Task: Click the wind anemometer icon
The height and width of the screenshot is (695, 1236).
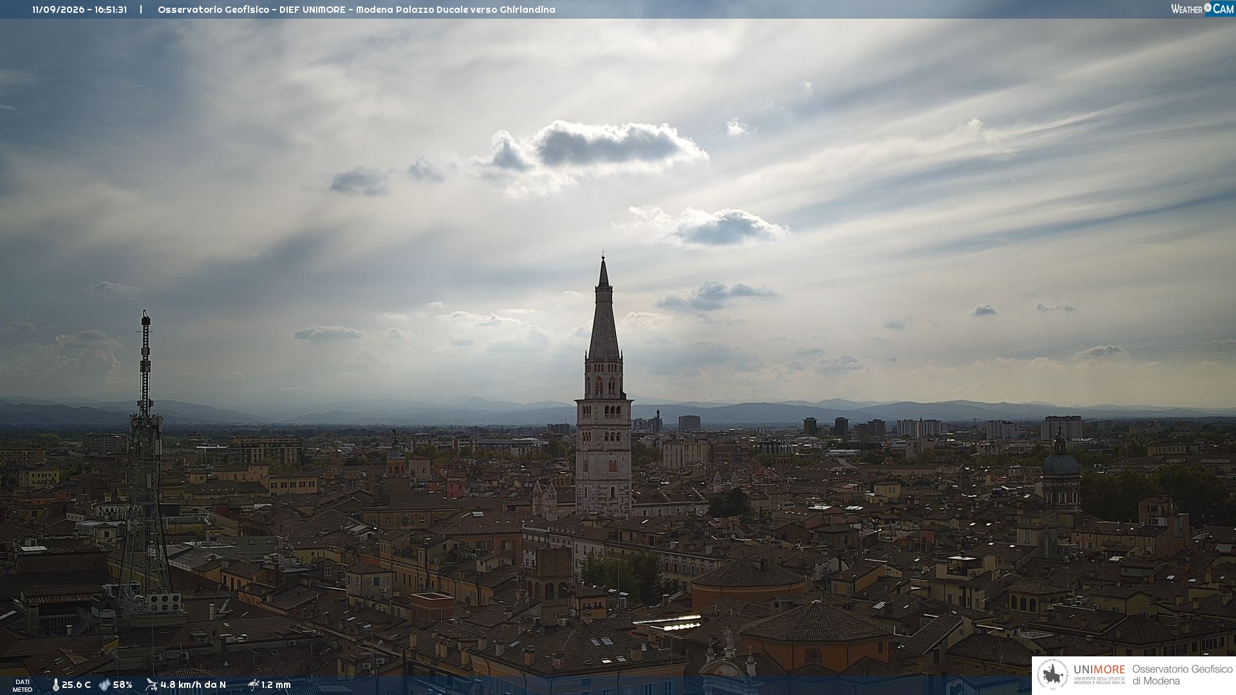Action: point(151,685)
